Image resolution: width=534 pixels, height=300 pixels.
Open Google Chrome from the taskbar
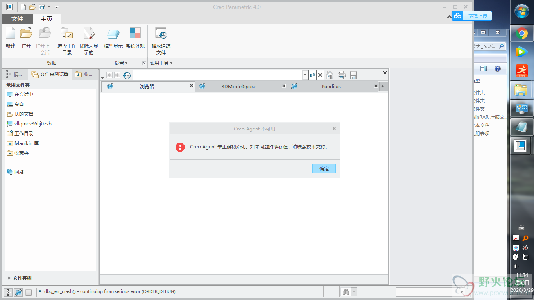point(521,34)
